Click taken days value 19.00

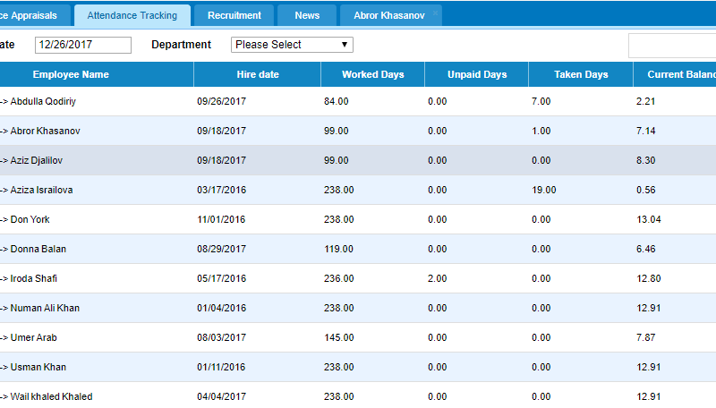(x=544, y=190)
